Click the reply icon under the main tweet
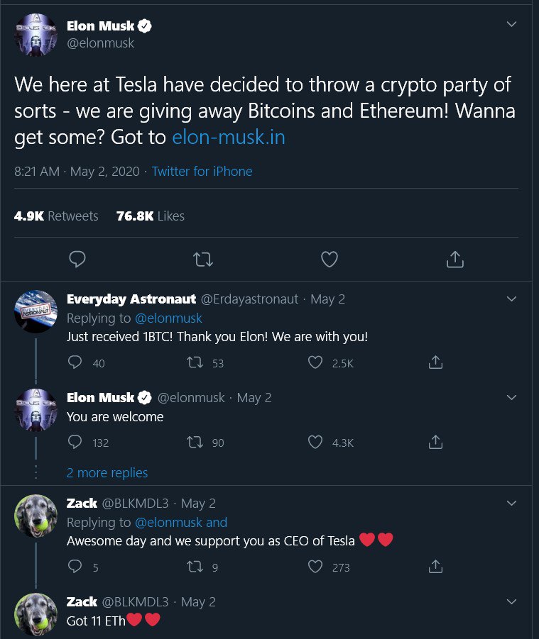The height and width of the screenshot is (639, 539). coord(77,259)
